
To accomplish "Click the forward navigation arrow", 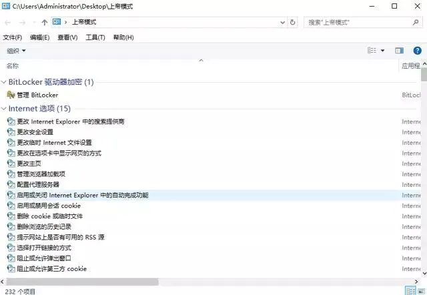I will point(22,23).
